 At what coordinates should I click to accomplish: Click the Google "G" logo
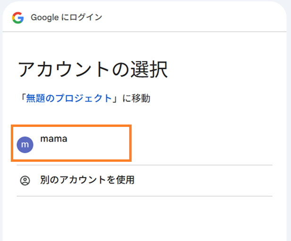[x=18, y=18]
